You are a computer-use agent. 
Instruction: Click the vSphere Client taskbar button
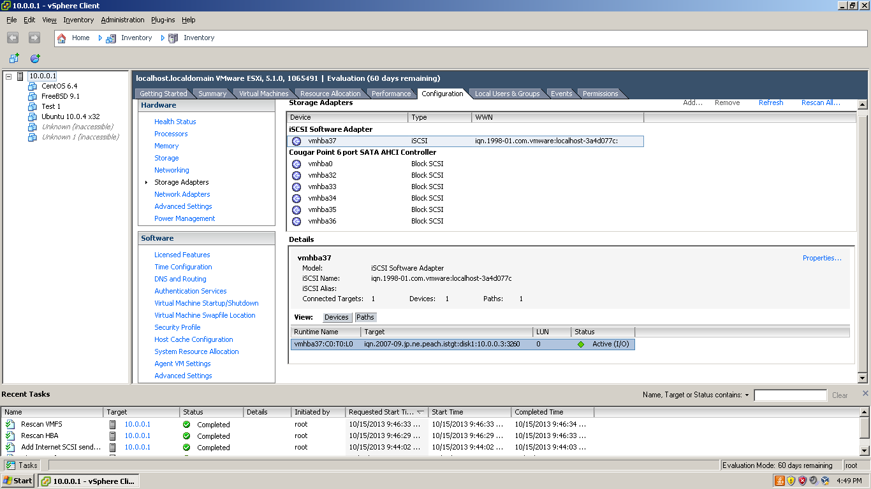tap(87, 481)
